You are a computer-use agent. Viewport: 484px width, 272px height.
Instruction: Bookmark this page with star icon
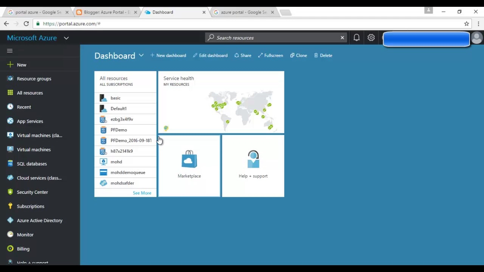click(467, 24)
